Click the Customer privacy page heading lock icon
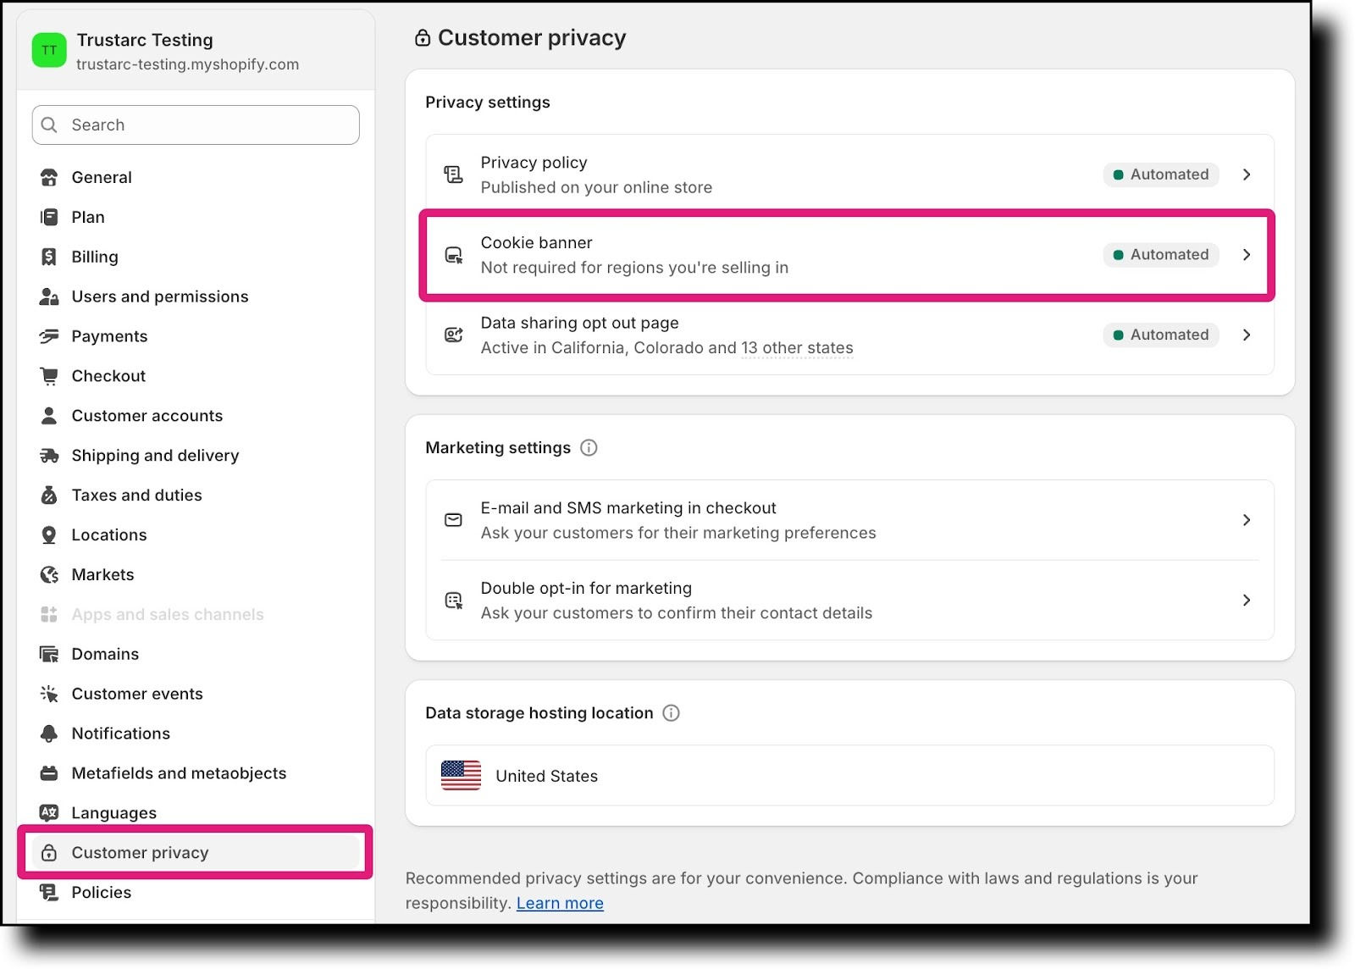Image resolution: width=1355 pixels, height=969 pixels. click(423, 38)
